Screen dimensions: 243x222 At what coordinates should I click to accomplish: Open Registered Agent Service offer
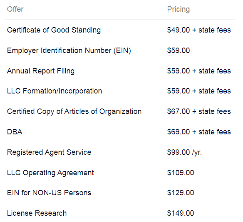(x=49, y=152)
